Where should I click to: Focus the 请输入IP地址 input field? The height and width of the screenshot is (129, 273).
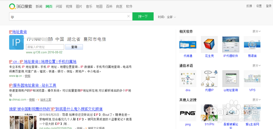tap(45, 47)
